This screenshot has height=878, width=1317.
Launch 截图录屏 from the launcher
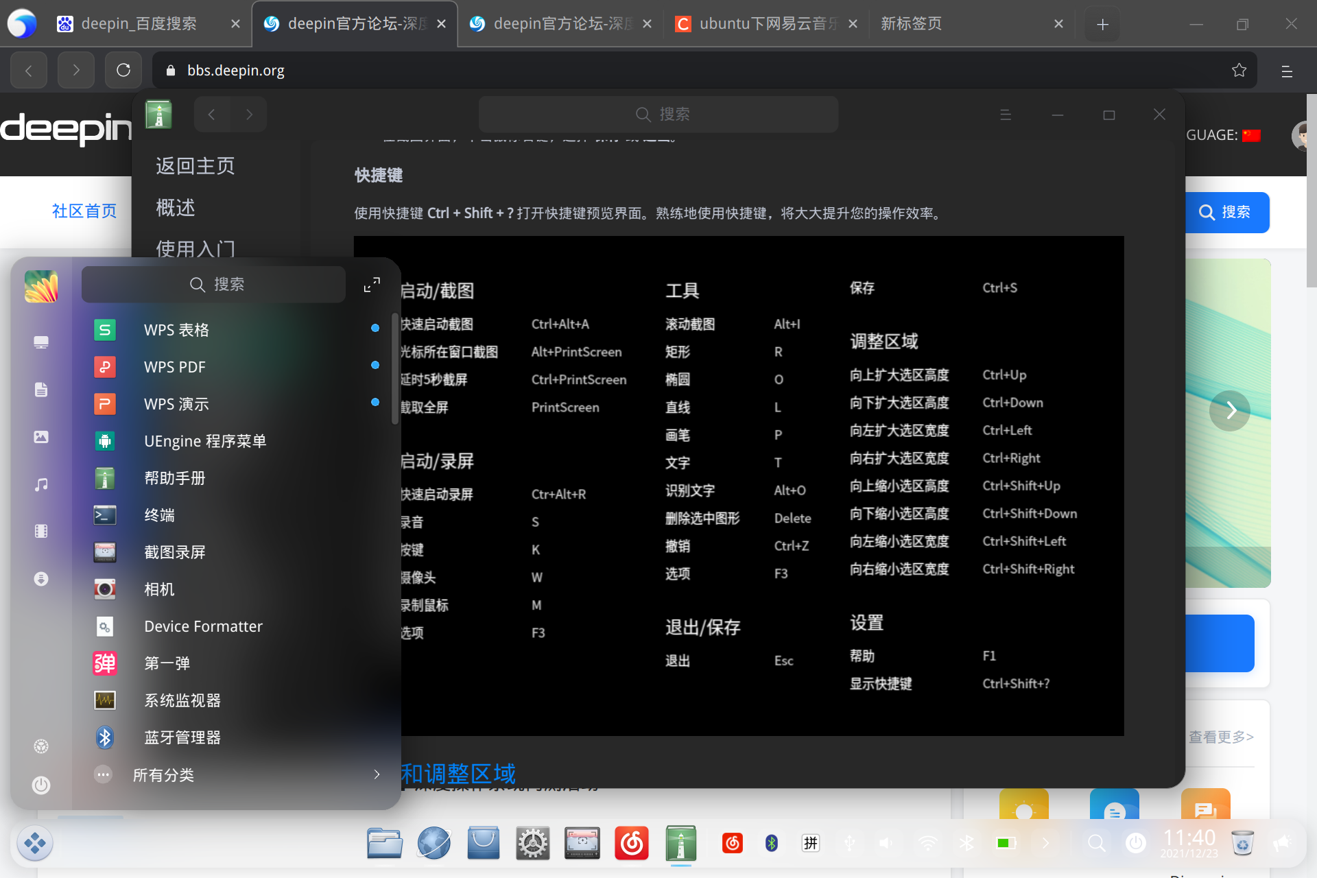point(175,551)
